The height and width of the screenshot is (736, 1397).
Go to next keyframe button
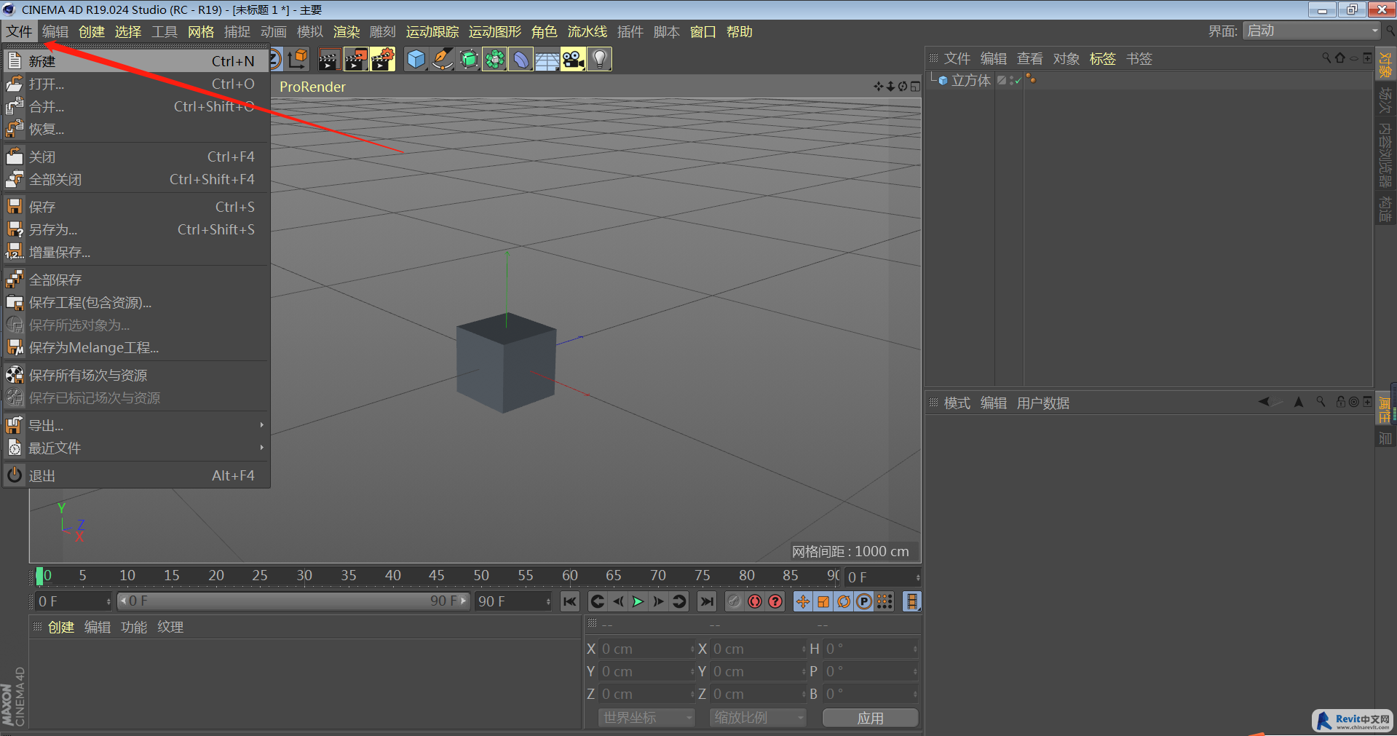[679, 601]
